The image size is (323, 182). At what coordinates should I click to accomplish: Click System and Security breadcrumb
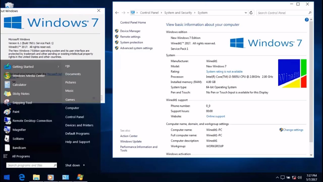click(x=178, y=13)
